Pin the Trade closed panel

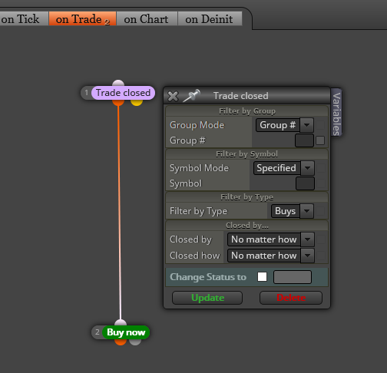[x=191, y=96]
